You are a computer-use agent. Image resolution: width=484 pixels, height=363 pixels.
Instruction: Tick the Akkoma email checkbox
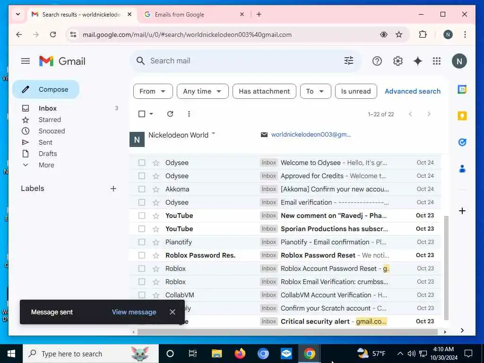pyautogui.click(x=142, y=189)
